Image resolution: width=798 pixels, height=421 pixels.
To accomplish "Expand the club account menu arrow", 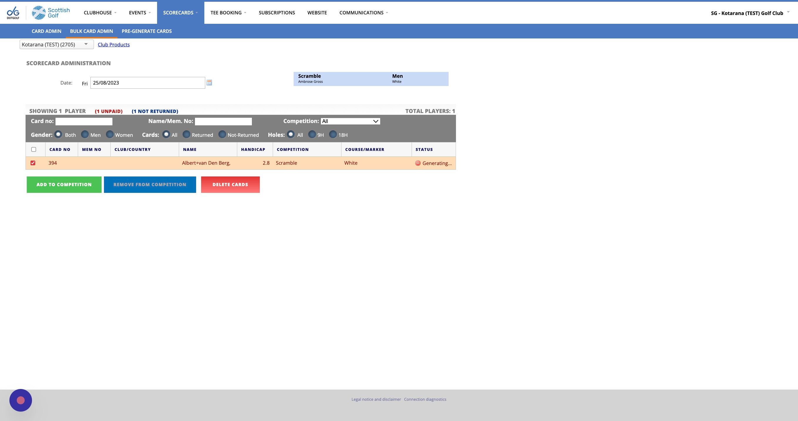I will (788, 12).
